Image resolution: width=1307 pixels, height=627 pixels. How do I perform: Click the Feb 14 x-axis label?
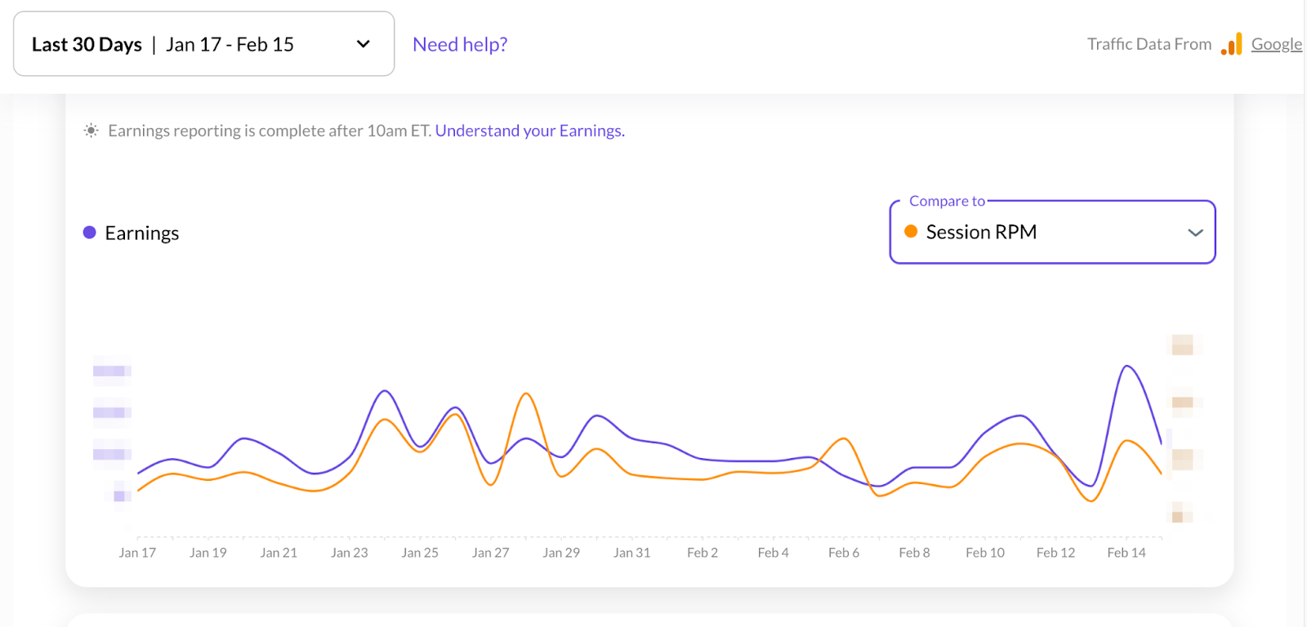1126,553
